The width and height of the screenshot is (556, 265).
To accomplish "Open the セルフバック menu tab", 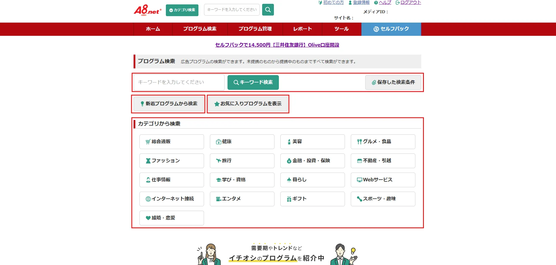I will point(391,29).
